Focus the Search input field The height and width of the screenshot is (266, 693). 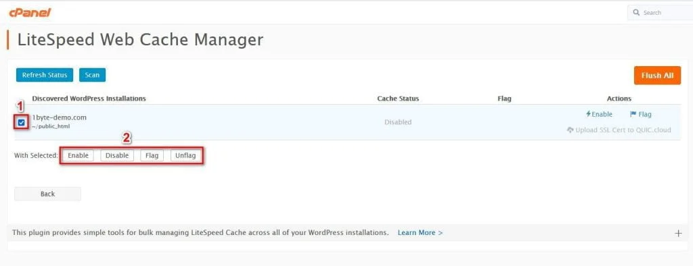coord(661,12)
